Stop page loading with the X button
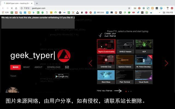Image resolution: width=175 pixels, height=109 pixels. [x=12, y=8]
